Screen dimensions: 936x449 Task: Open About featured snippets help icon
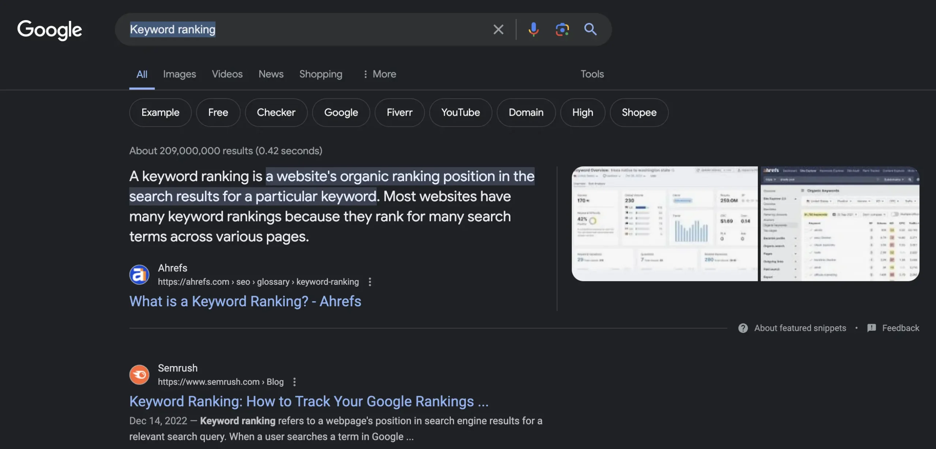click(x=743, y=328)
